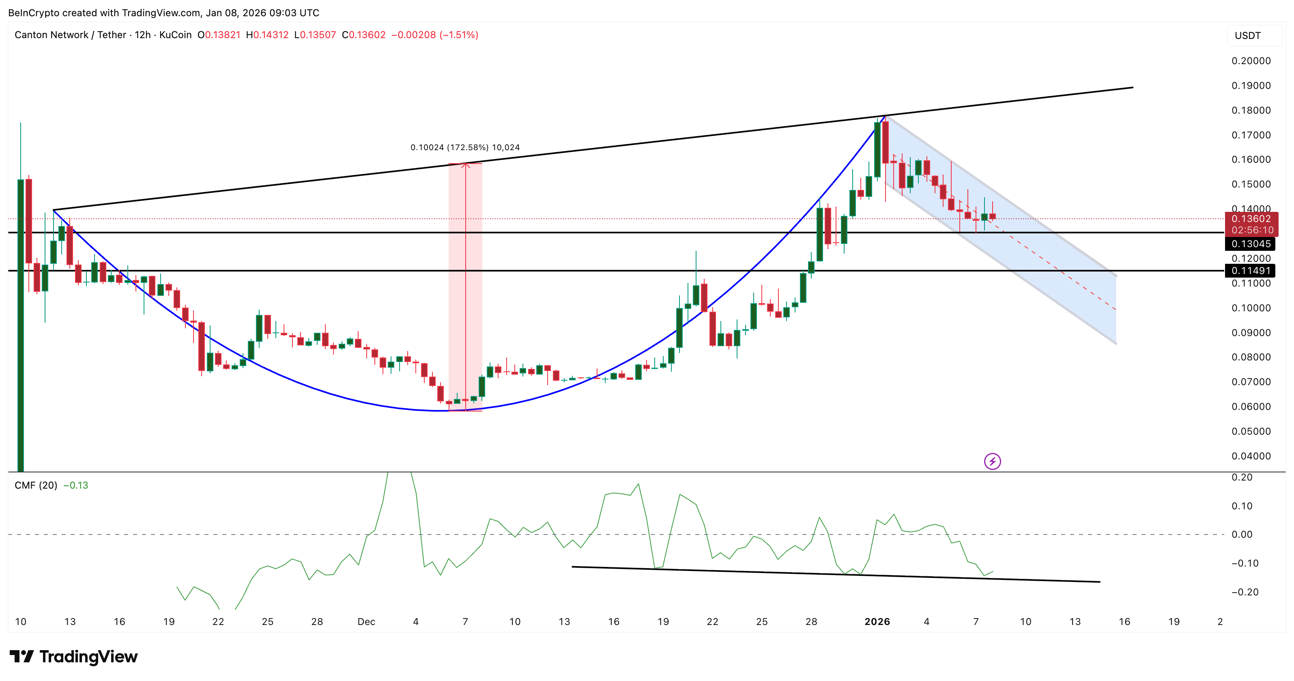Click the bold 2026 date axis label

pos(878,621)
